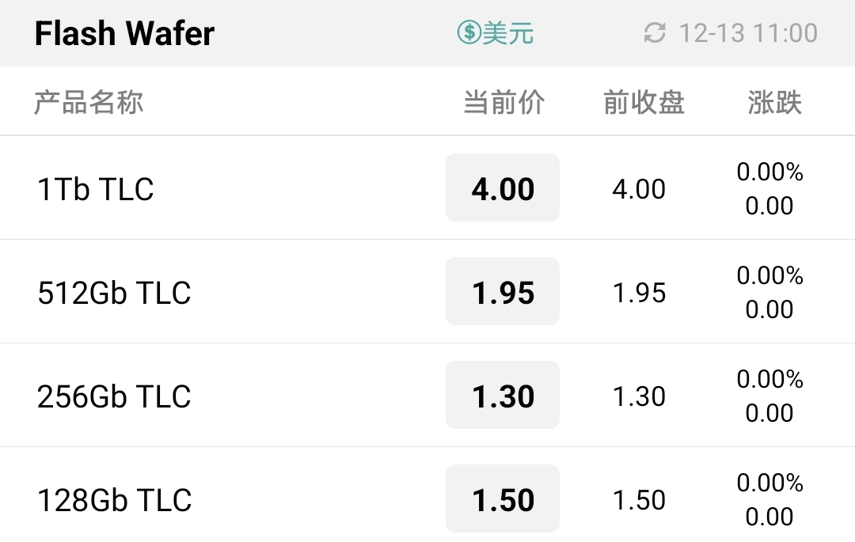Image resolution: width=855 pixels, height=542 pixels.
Task: Click the 0.00% change for 256Gb TLC
Action: [769, 378]
